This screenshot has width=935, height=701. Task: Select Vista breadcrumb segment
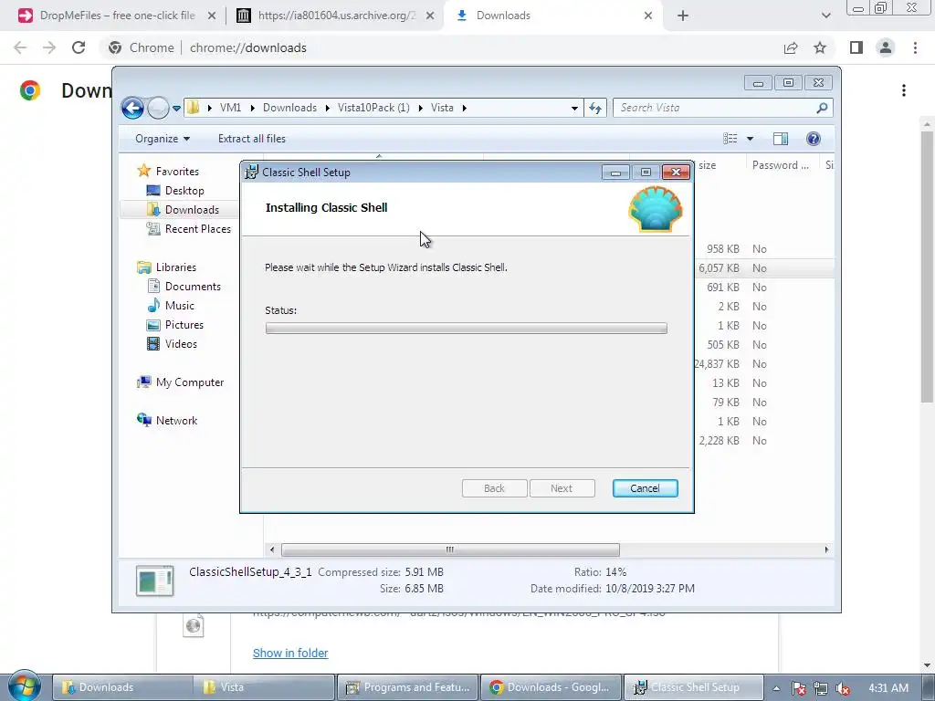click(442, 108)
